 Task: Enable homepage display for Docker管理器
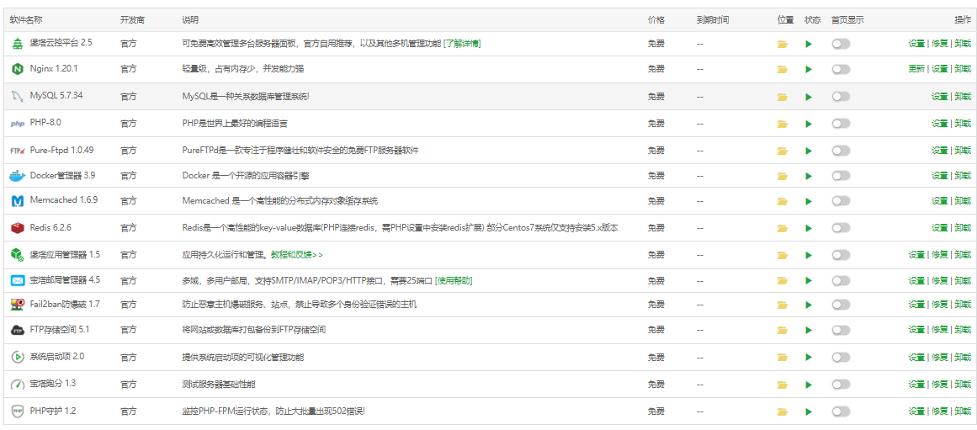(841, 176)
